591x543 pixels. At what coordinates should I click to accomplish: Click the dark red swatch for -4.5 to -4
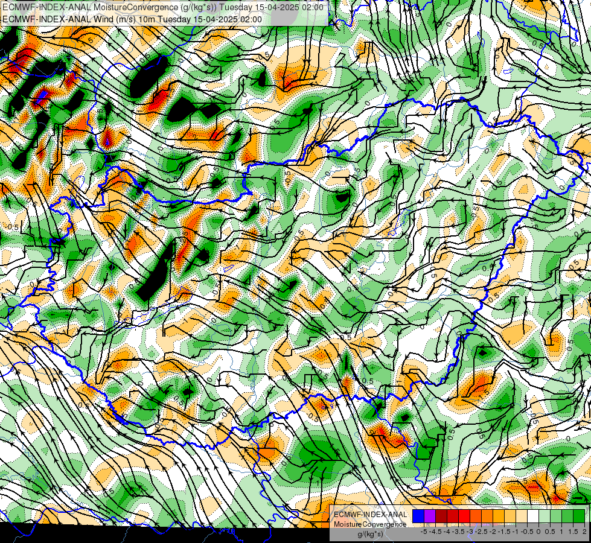click(x=441, y=516)
